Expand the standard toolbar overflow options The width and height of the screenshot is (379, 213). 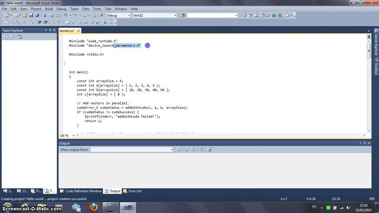(x=294, y=16)
